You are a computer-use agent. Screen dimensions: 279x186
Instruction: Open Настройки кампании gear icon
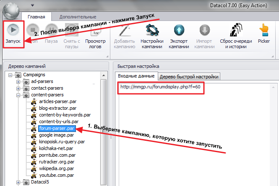click(152, 30)
